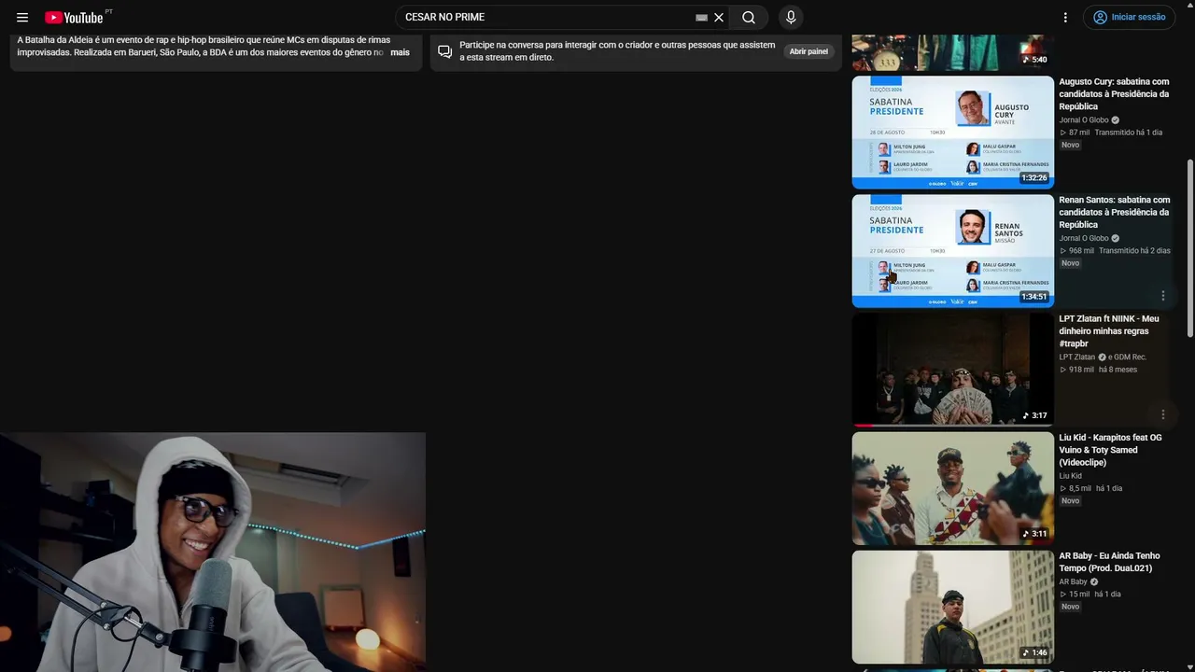Click the "3:11" duration badge
Screen dimensions: 1195x672
point(1034,534)
